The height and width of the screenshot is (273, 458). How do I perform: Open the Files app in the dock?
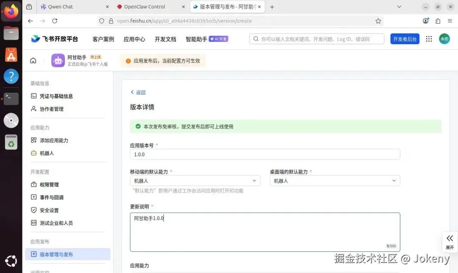[11, 33]
